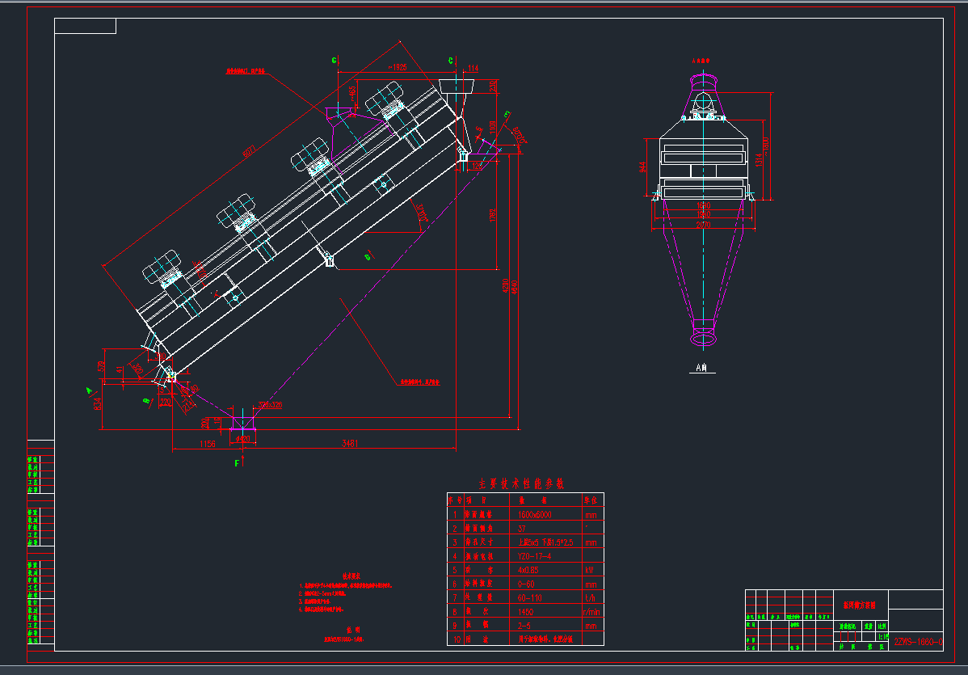968x675 pixels.
Task: Click the empty box at top-left corner
Action: tap(86, 26)
